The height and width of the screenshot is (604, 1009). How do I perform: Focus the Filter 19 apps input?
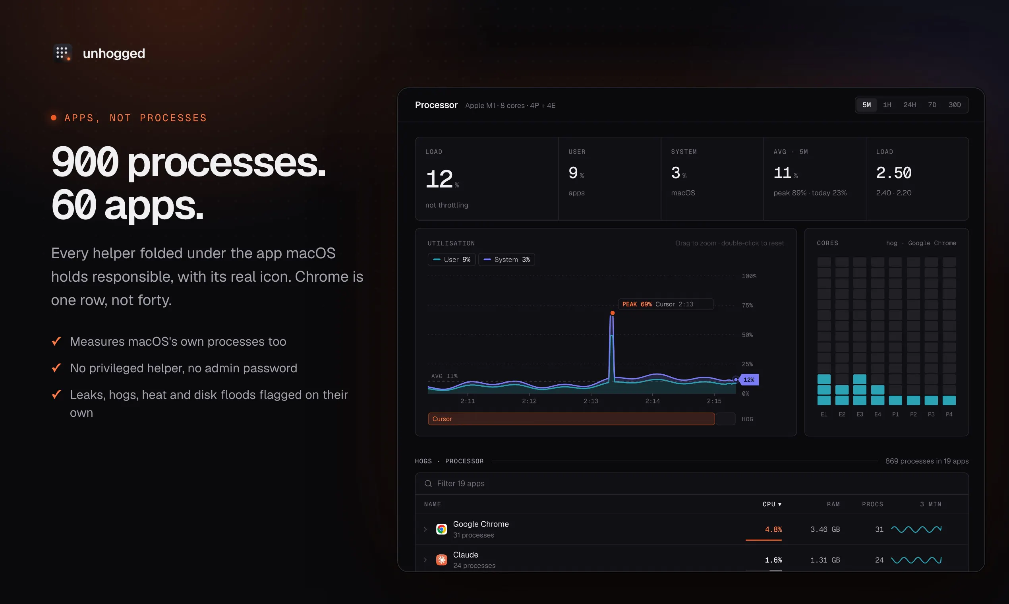(x=692, y=484)
